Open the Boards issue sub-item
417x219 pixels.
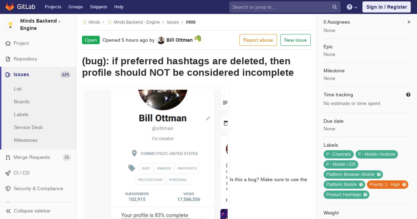coord(22,102)
